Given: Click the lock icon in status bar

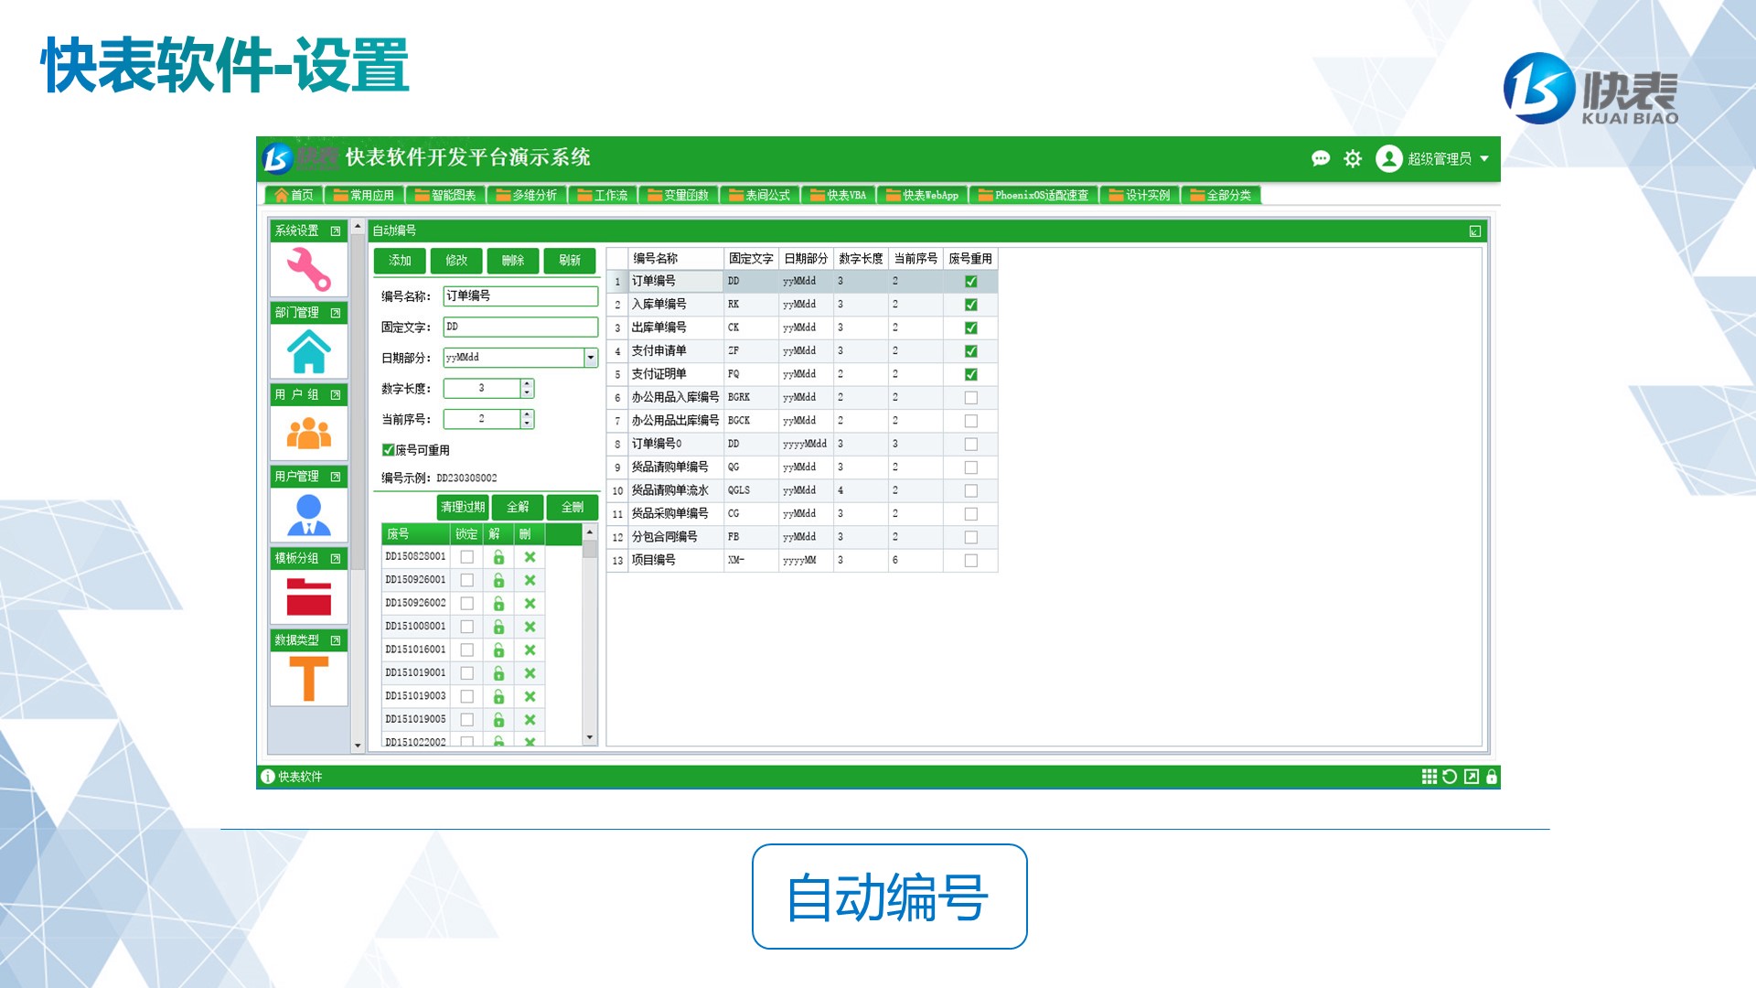Looking at the screenshot, I should [1492, 777].
